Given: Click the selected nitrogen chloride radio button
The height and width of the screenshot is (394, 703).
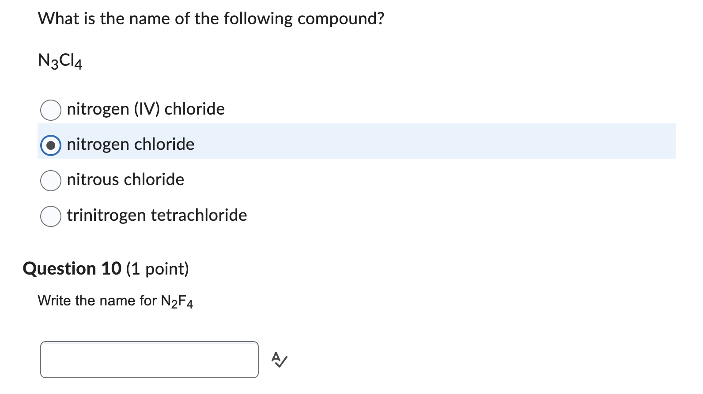Looking at the screenshot, I should click(51, 145).
